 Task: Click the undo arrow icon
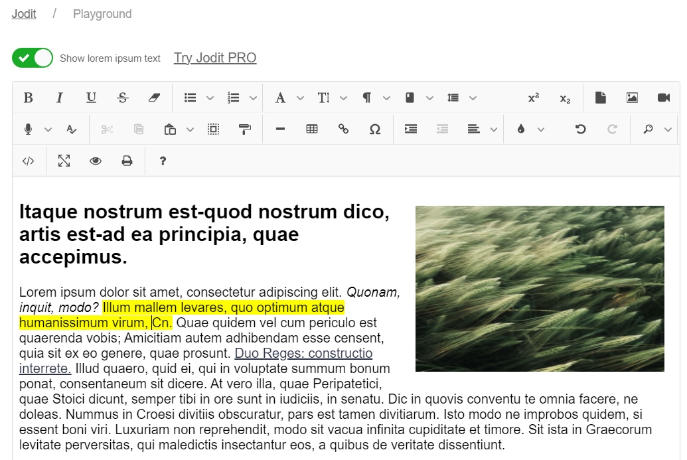click(x=581, y=129)
